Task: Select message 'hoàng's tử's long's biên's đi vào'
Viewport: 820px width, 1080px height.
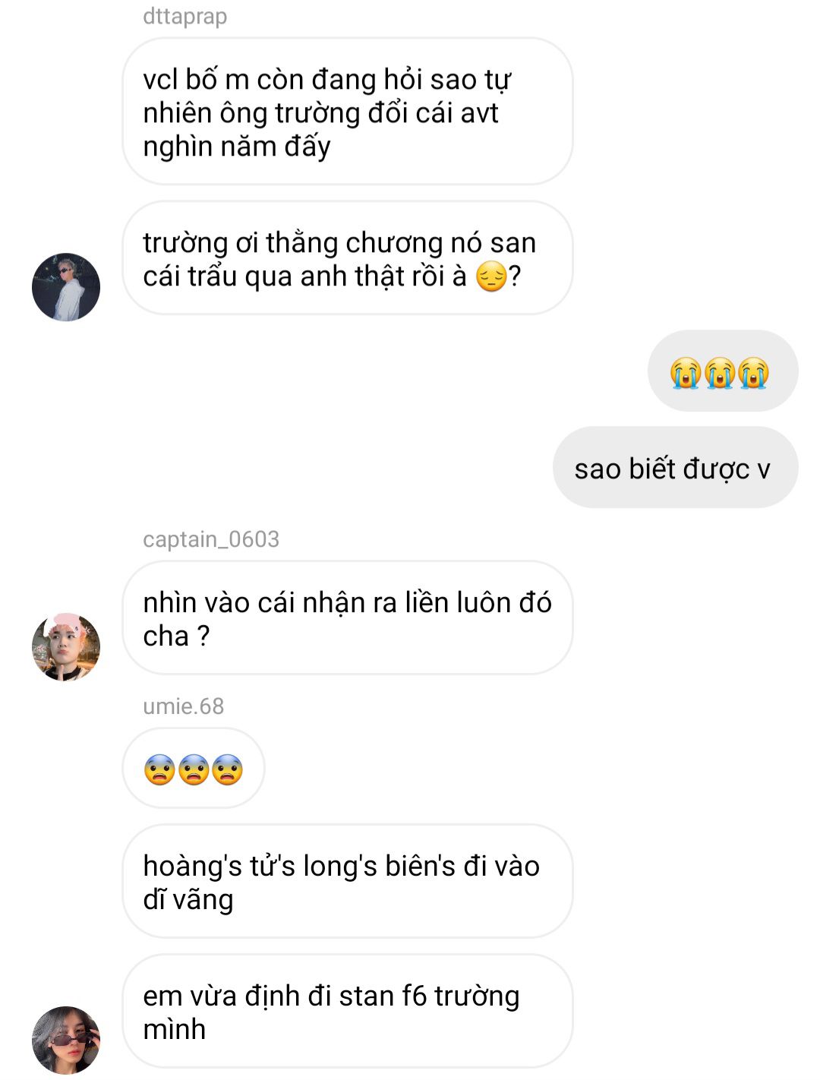Action: coord(348,882)
